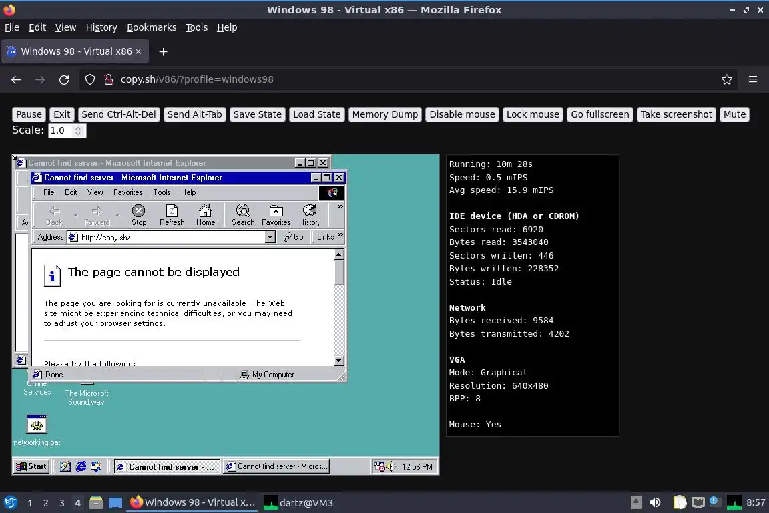Click the host panel volume icon
769x513 pixels.
point(655,503)
